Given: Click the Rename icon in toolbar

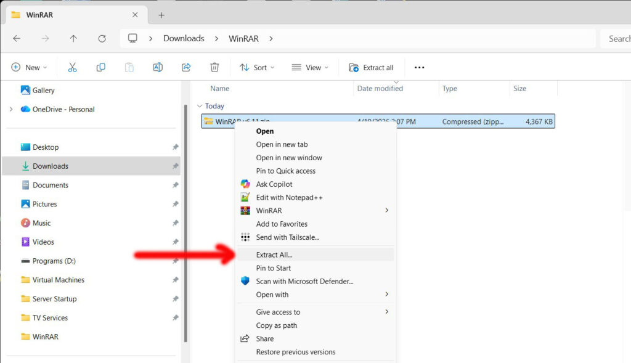Looking at the screenshot, I should pyautogui.click(x=158, y=67).
